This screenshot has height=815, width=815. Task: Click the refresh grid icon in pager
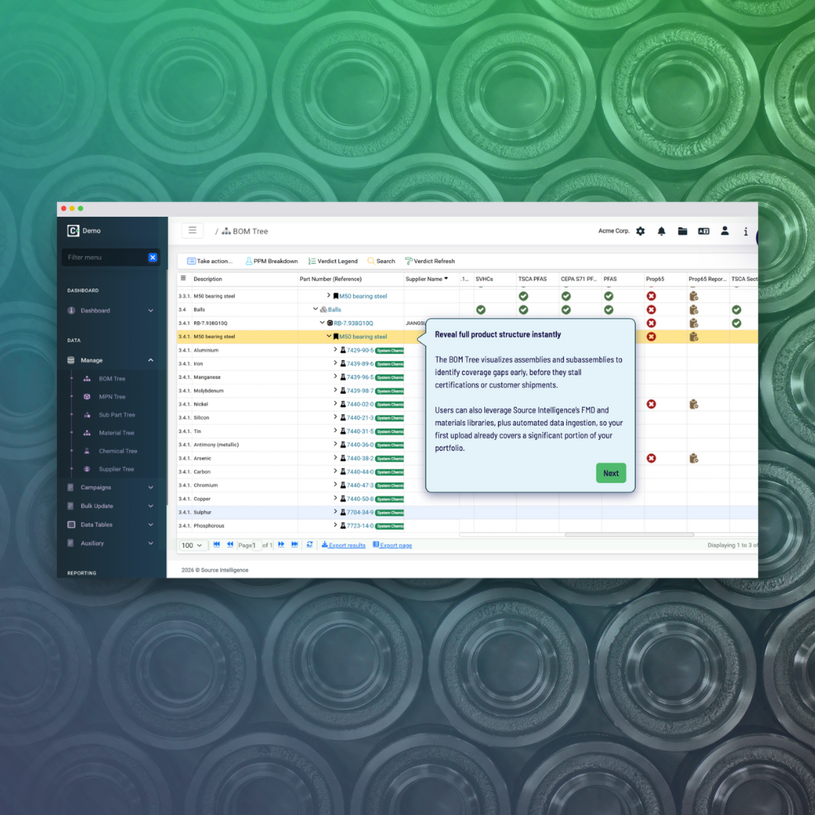(310, 544)
